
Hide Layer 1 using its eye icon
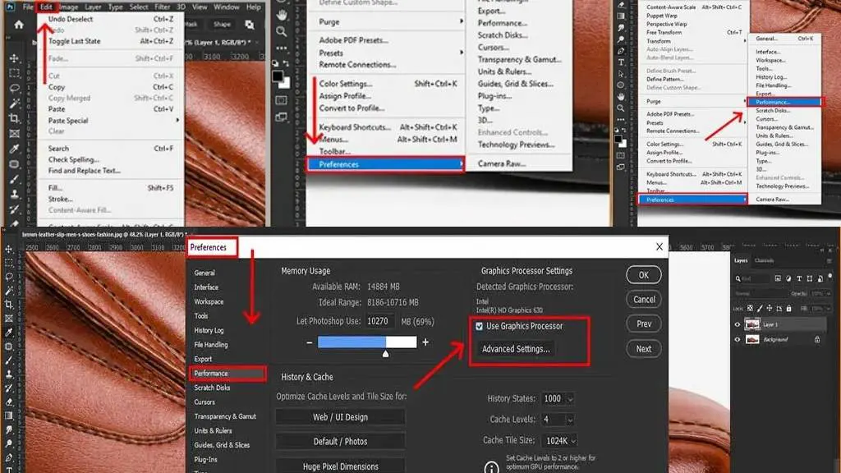pyautogui.click(x=738, y=324)
